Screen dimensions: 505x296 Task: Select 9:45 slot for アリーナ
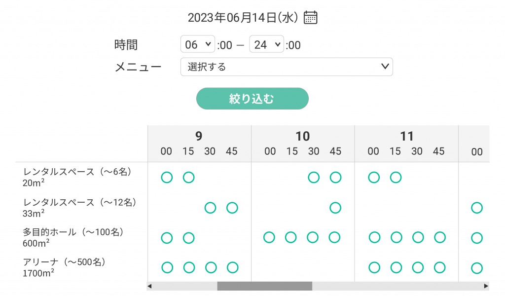tap(232, 267)
